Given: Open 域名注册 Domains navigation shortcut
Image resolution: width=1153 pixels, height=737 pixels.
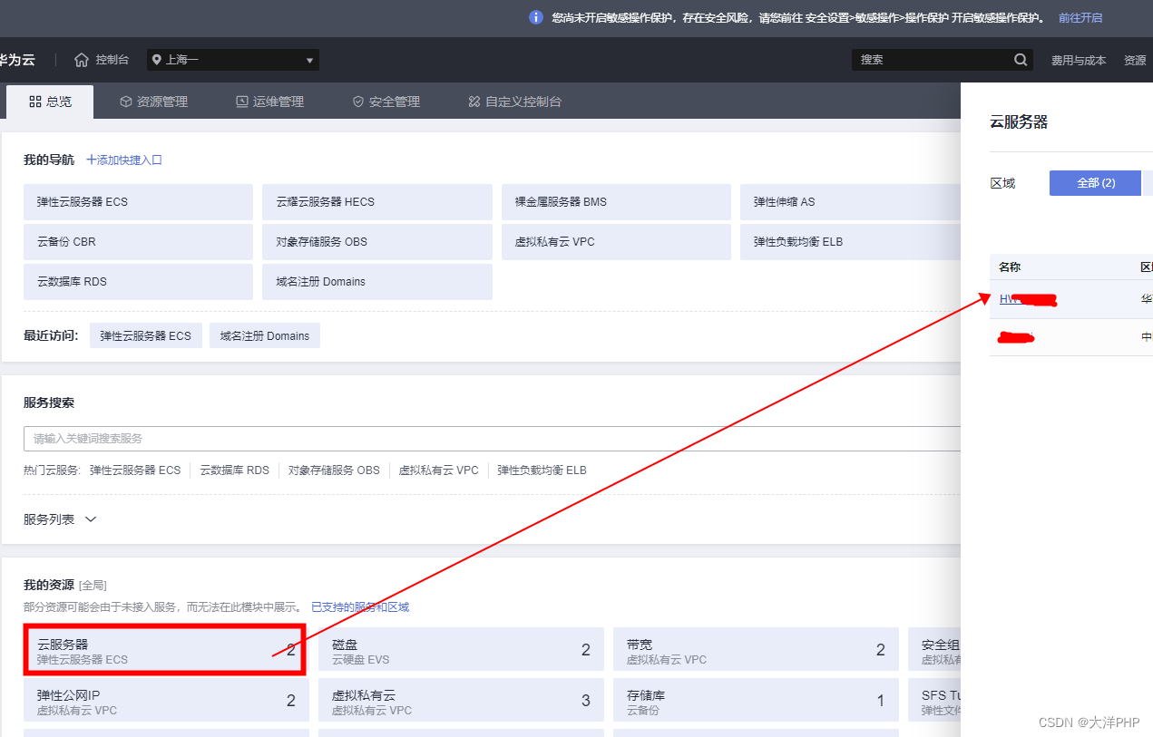Looking at the screenshot, I should point(377,282).
